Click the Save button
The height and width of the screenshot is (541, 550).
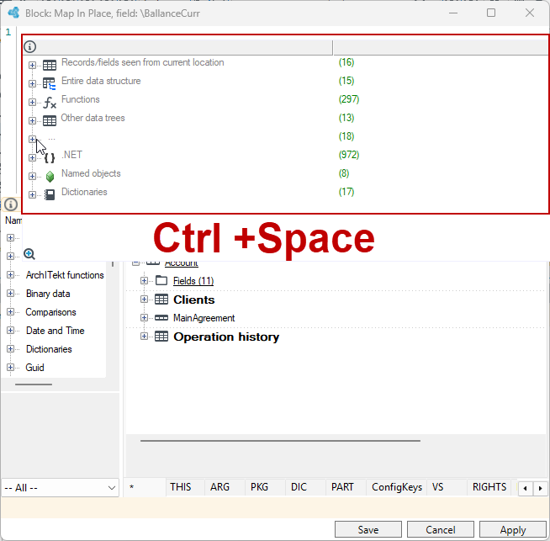click(x=368, y=529)
